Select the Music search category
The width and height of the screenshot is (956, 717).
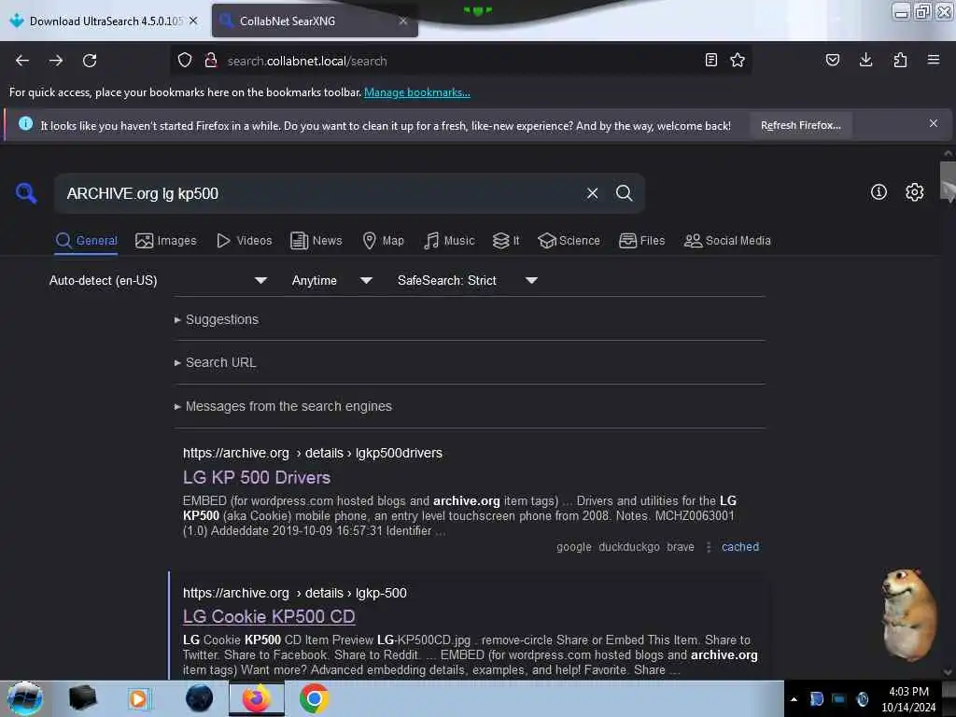[x=449, y=241]
